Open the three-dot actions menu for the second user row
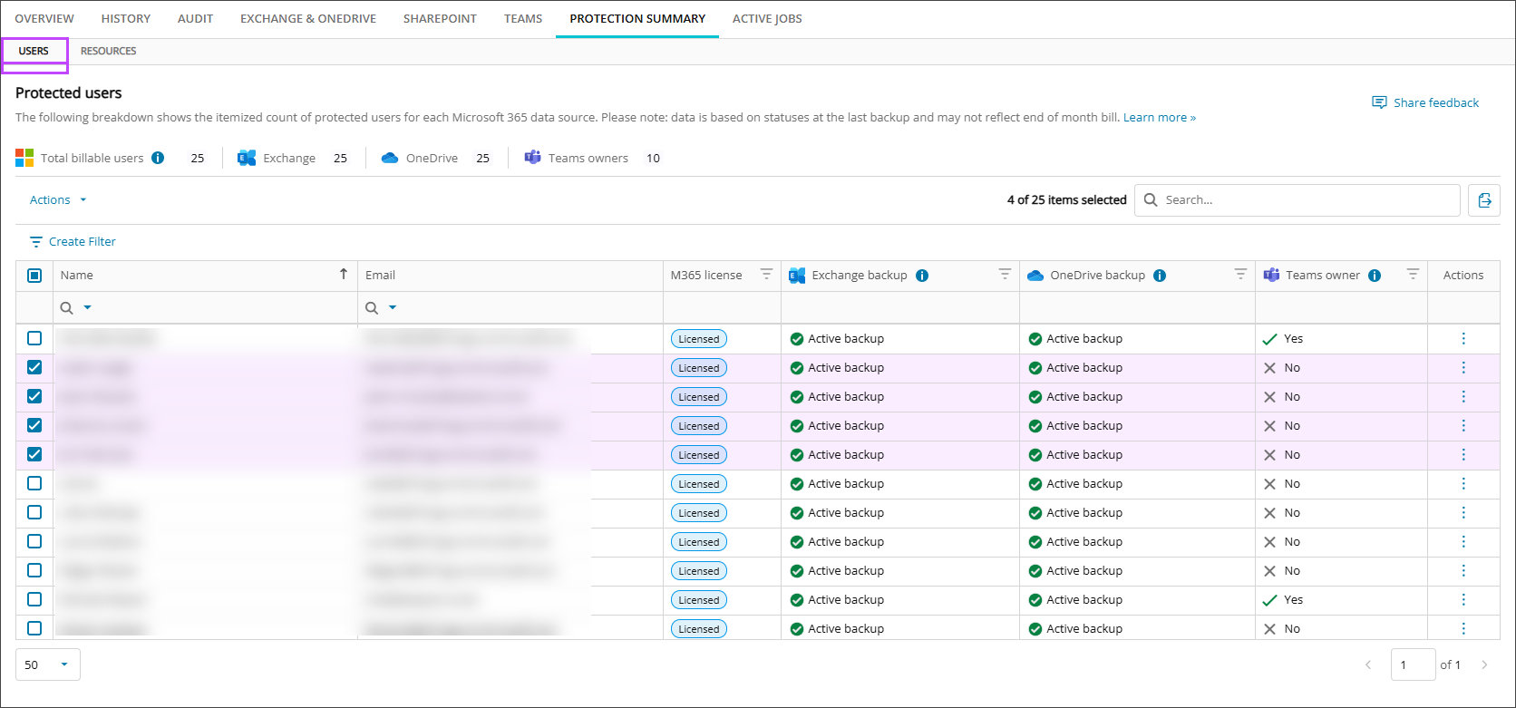1516x708 pixels. tap(1463, 367)
